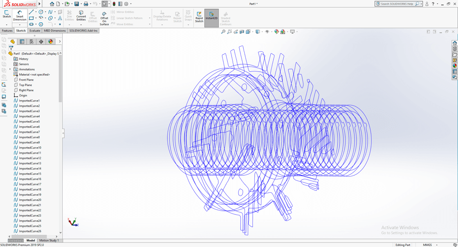Click Offset On Surface tool

104,19
